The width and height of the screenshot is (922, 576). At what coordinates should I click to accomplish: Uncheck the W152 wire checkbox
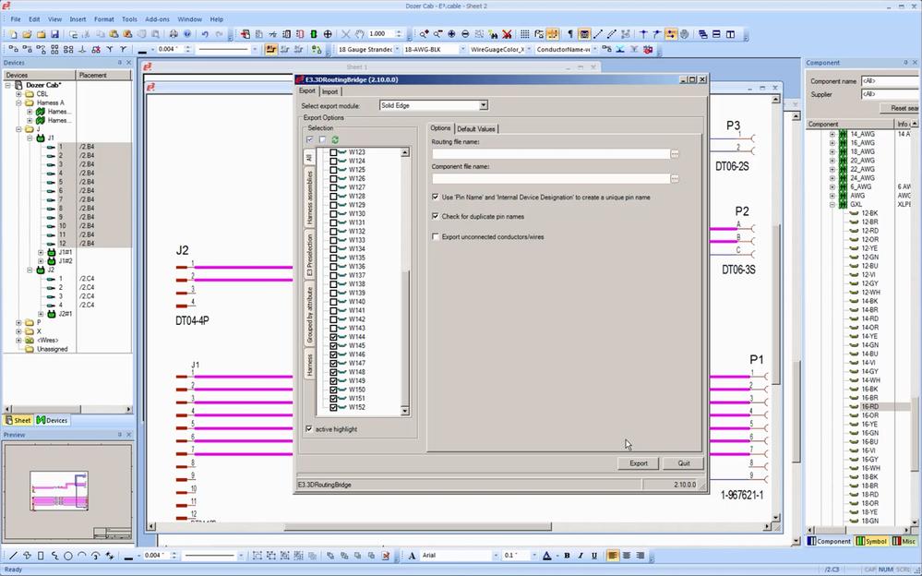coord(333,407)
